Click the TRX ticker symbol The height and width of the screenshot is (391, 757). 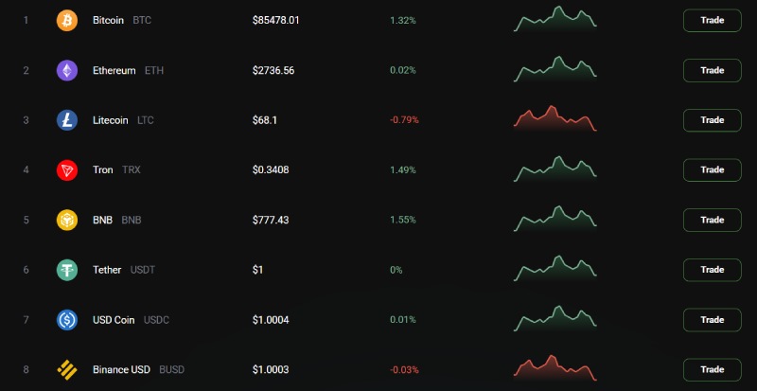pos(132,170)
